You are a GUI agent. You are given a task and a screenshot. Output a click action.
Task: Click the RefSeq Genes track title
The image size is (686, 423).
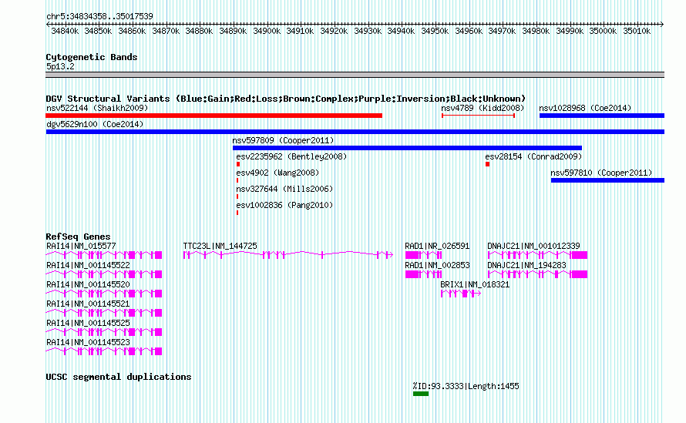coord(78,237)
